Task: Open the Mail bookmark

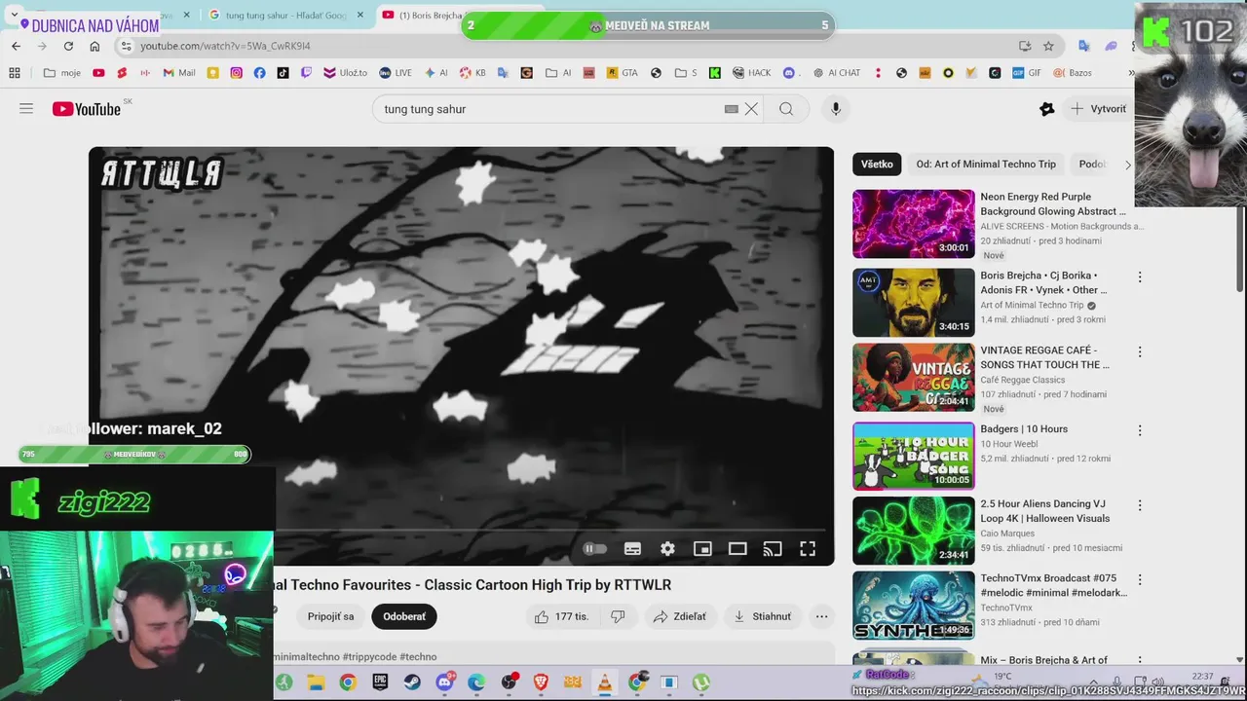Action: tap(179, 73)
